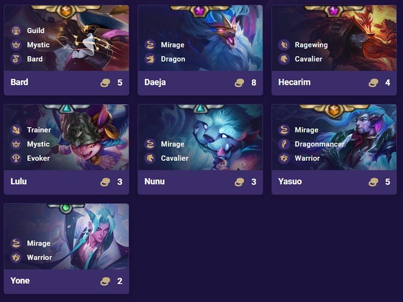Select the Dragon trait icon on Daeja's card
The height and width of the screenshot is (302, 403).
(x=150, y=59)
